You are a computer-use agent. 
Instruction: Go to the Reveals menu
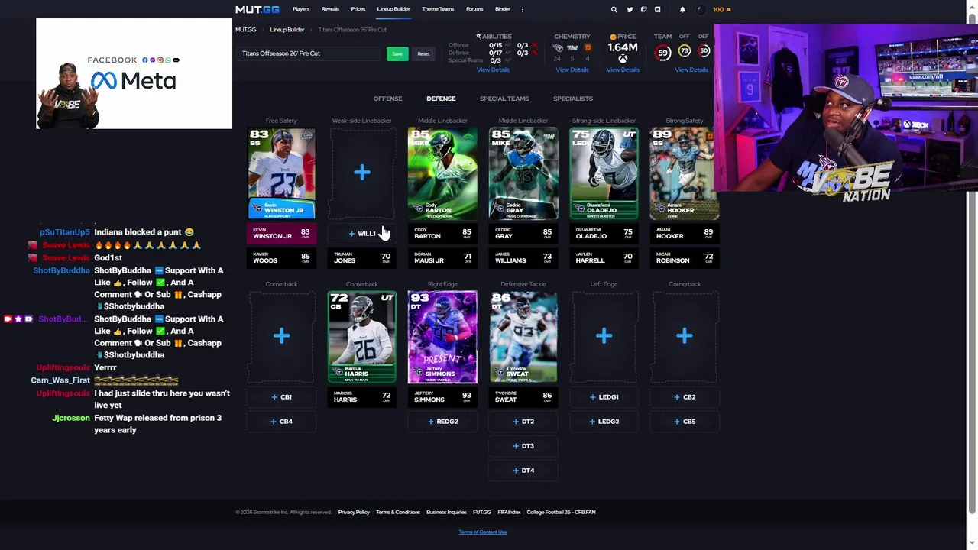tap(330, 9)
